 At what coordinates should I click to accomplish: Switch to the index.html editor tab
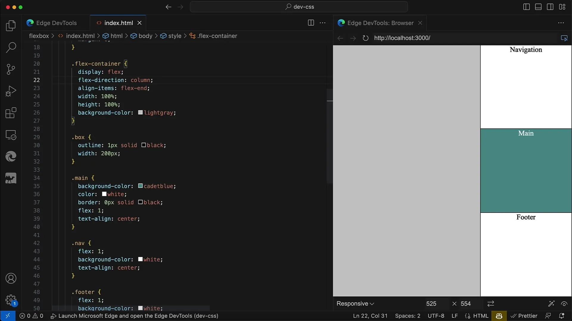[119, 23]
